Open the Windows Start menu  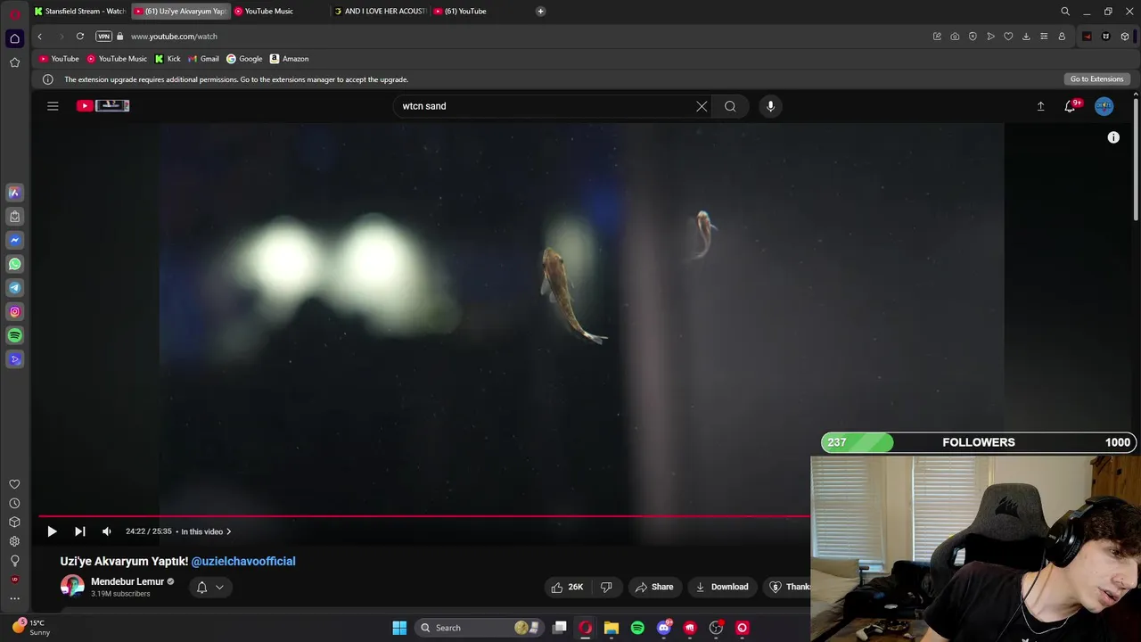click(x=399, y=628)
